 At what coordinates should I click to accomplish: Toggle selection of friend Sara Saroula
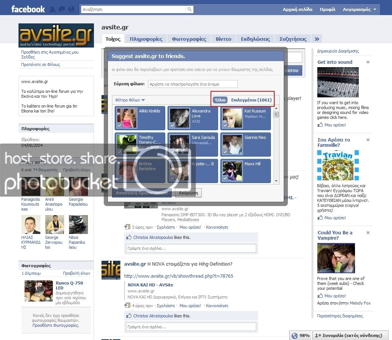coord(192,145)
